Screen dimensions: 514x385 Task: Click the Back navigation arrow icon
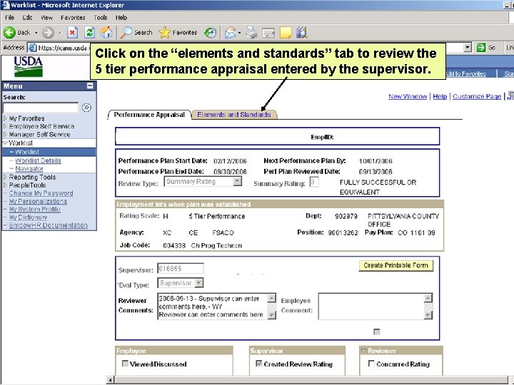point(9,32)
